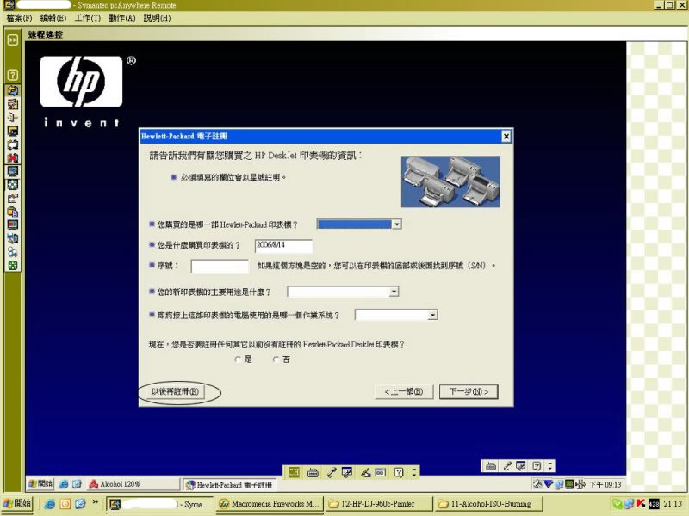Click the Symantec pcAnywhere button on the local taskbar
The height and width of the screenshot is (516, 689).
click(x=160, y=504)
